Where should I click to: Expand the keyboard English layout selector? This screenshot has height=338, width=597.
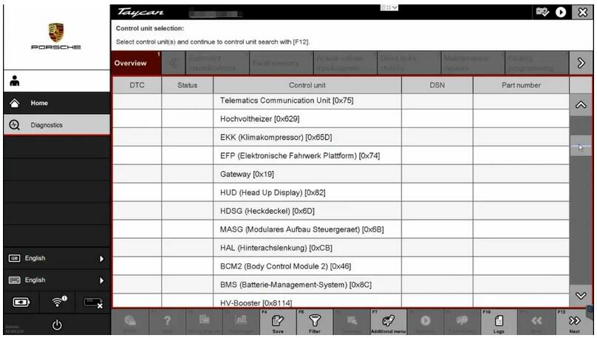pos(56,280)
